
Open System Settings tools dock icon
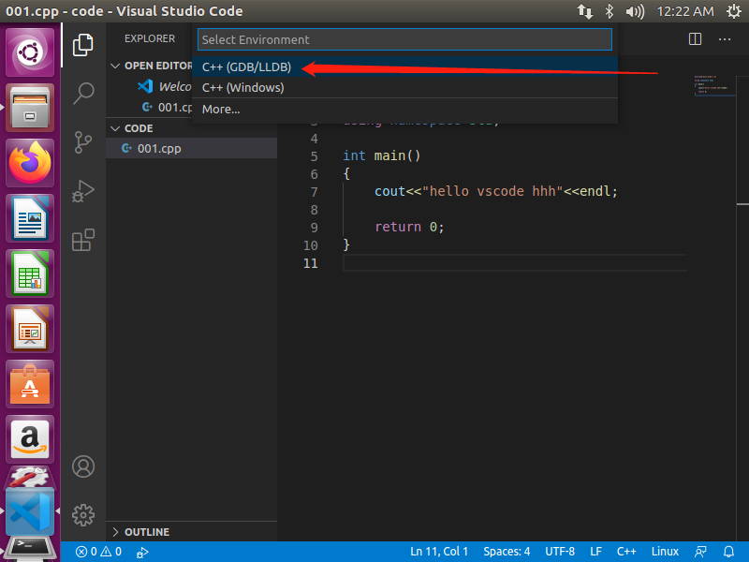tap(30, 478)
